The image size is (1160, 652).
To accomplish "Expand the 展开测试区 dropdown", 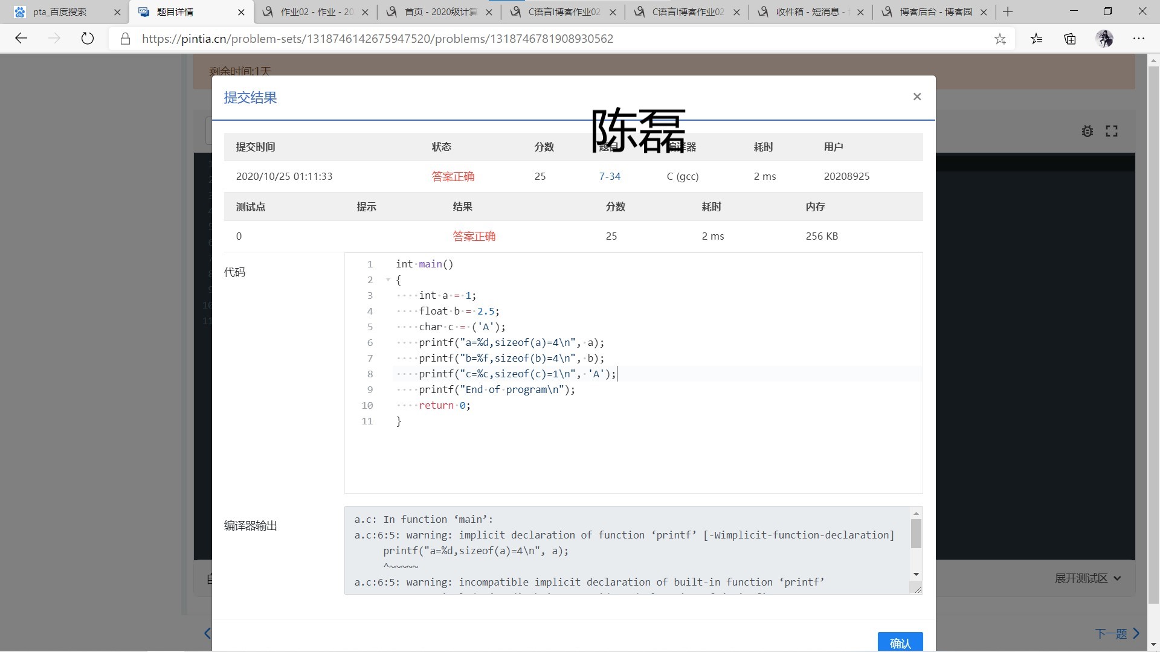I will pyautogui.click(x=1087, y=578).
